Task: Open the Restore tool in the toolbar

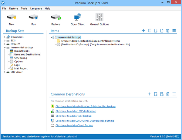Action: pyautogui.click(x=56, y=20)
